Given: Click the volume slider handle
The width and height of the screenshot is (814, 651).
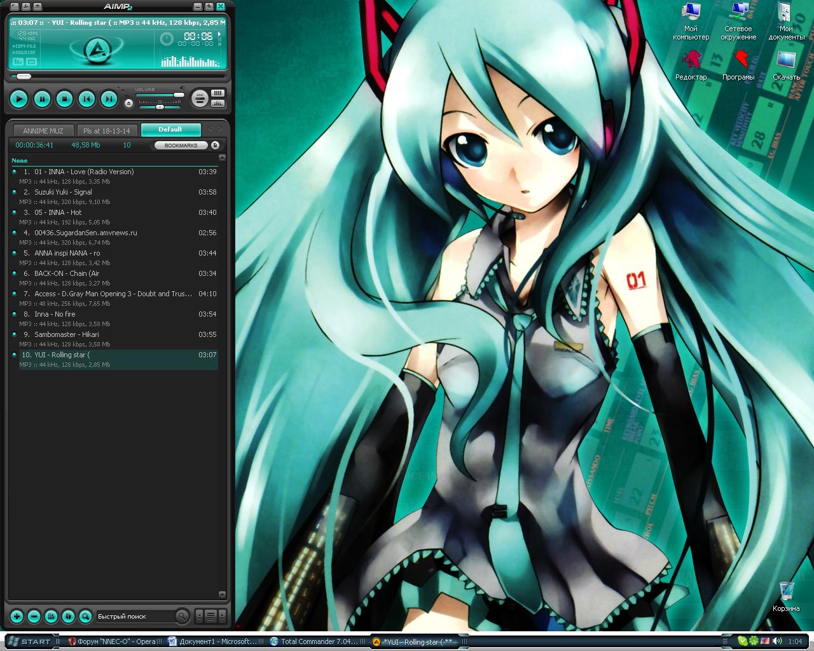Looking at the screenshot, I should 179,95.
